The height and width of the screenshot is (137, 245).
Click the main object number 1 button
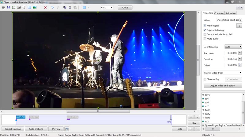(x=239, y=26)
